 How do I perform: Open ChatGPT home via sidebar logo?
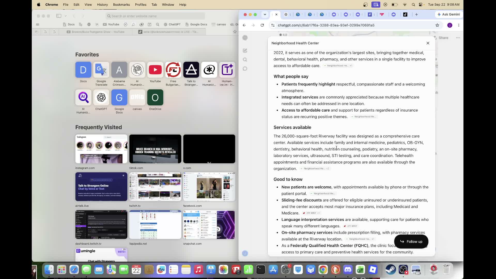click(x=245, y=38)
